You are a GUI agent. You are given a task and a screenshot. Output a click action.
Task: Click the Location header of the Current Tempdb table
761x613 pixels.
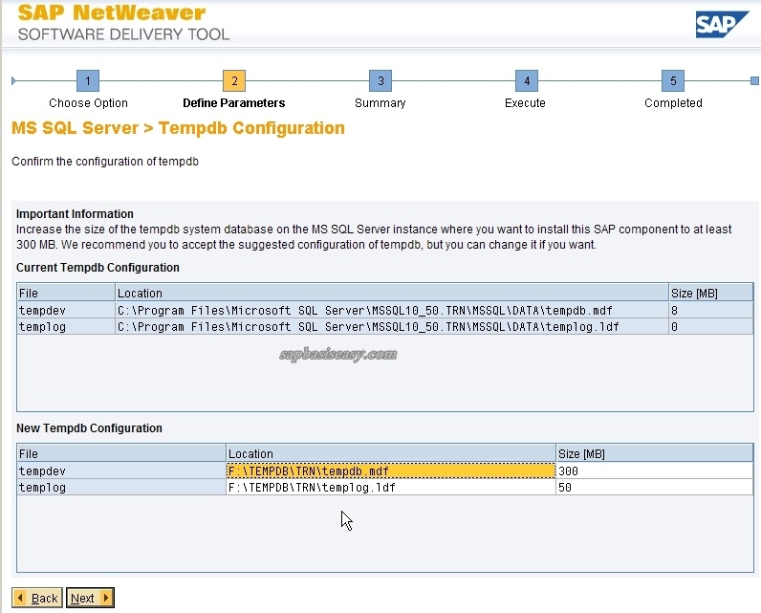point(392,294)
